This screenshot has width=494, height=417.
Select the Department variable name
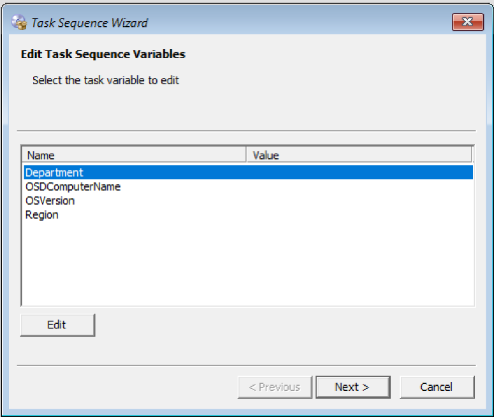pyautogui.click(x=54, y=172)
